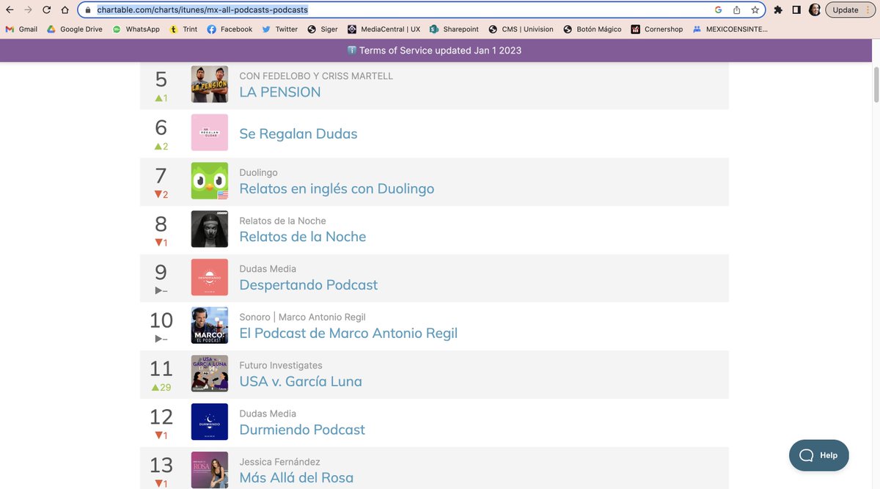Open the MediaCentral | UX bookmark
The width and height of the screenshot is (880, 489).
click(384, 29)
